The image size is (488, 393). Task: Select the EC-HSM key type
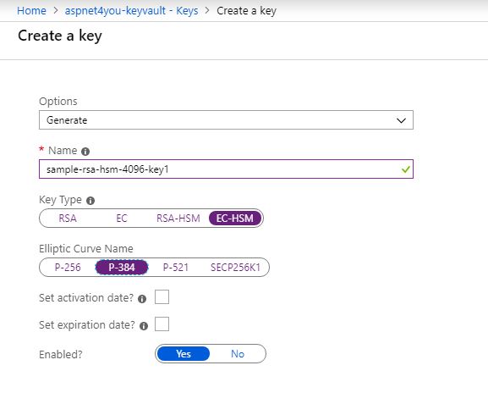click(x=234, y=219)
